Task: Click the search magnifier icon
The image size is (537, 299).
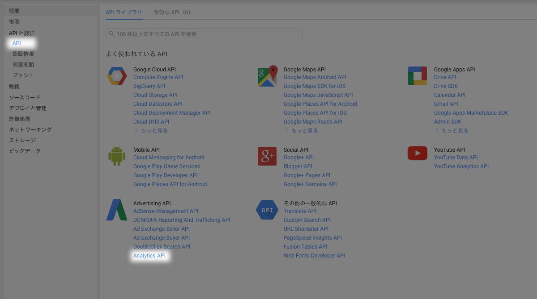Action: [111, 34]
